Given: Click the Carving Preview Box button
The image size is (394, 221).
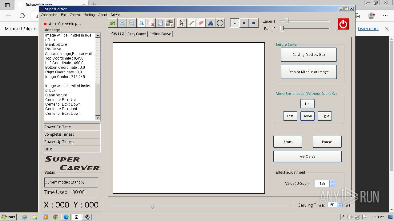Looking at the screenshot, I should [x=309, y=55].
